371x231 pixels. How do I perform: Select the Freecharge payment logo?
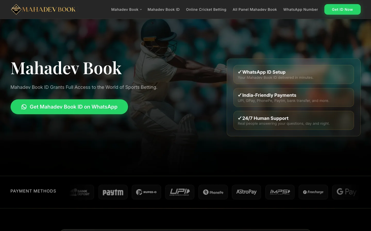pyautogui.click(x=313, y=192)
